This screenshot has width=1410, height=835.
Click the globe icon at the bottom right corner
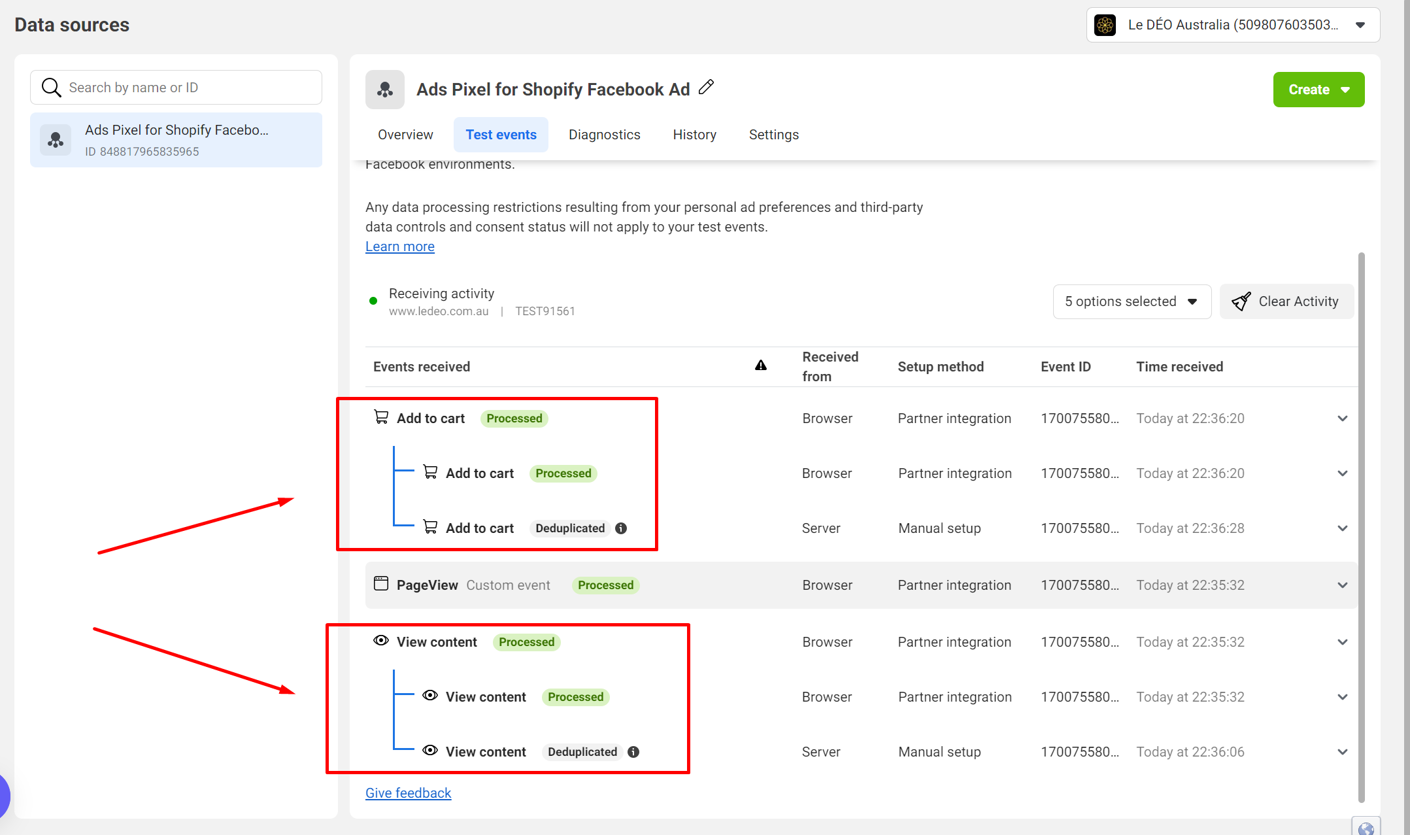click(x=1366, y=828)
